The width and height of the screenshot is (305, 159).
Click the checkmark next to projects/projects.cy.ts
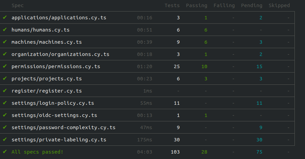pos(5,78)
